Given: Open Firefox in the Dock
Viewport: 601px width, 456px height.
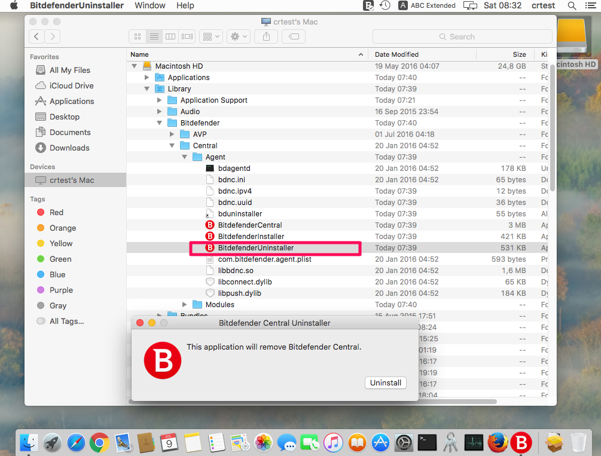Looking at the screenshot, I should (498, 443).
